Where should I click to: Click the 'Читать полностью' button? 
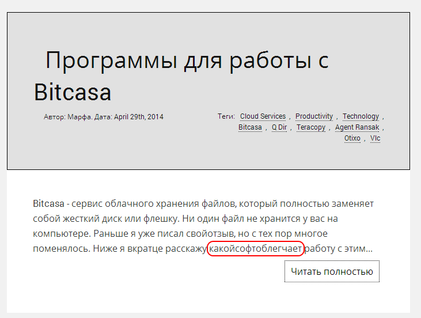332,271
